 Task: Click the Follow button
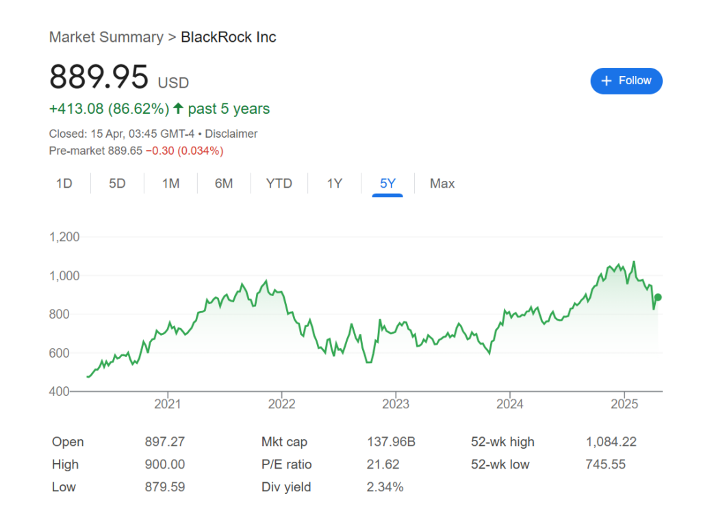[626, 81]
